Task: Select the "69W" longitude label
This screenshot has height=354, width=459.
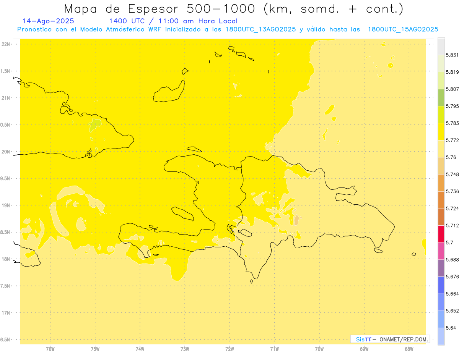Action: coord(364,349)
